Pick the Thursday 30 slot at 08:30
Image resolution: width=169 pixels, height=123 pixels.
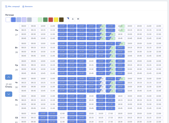click(24, 87)
